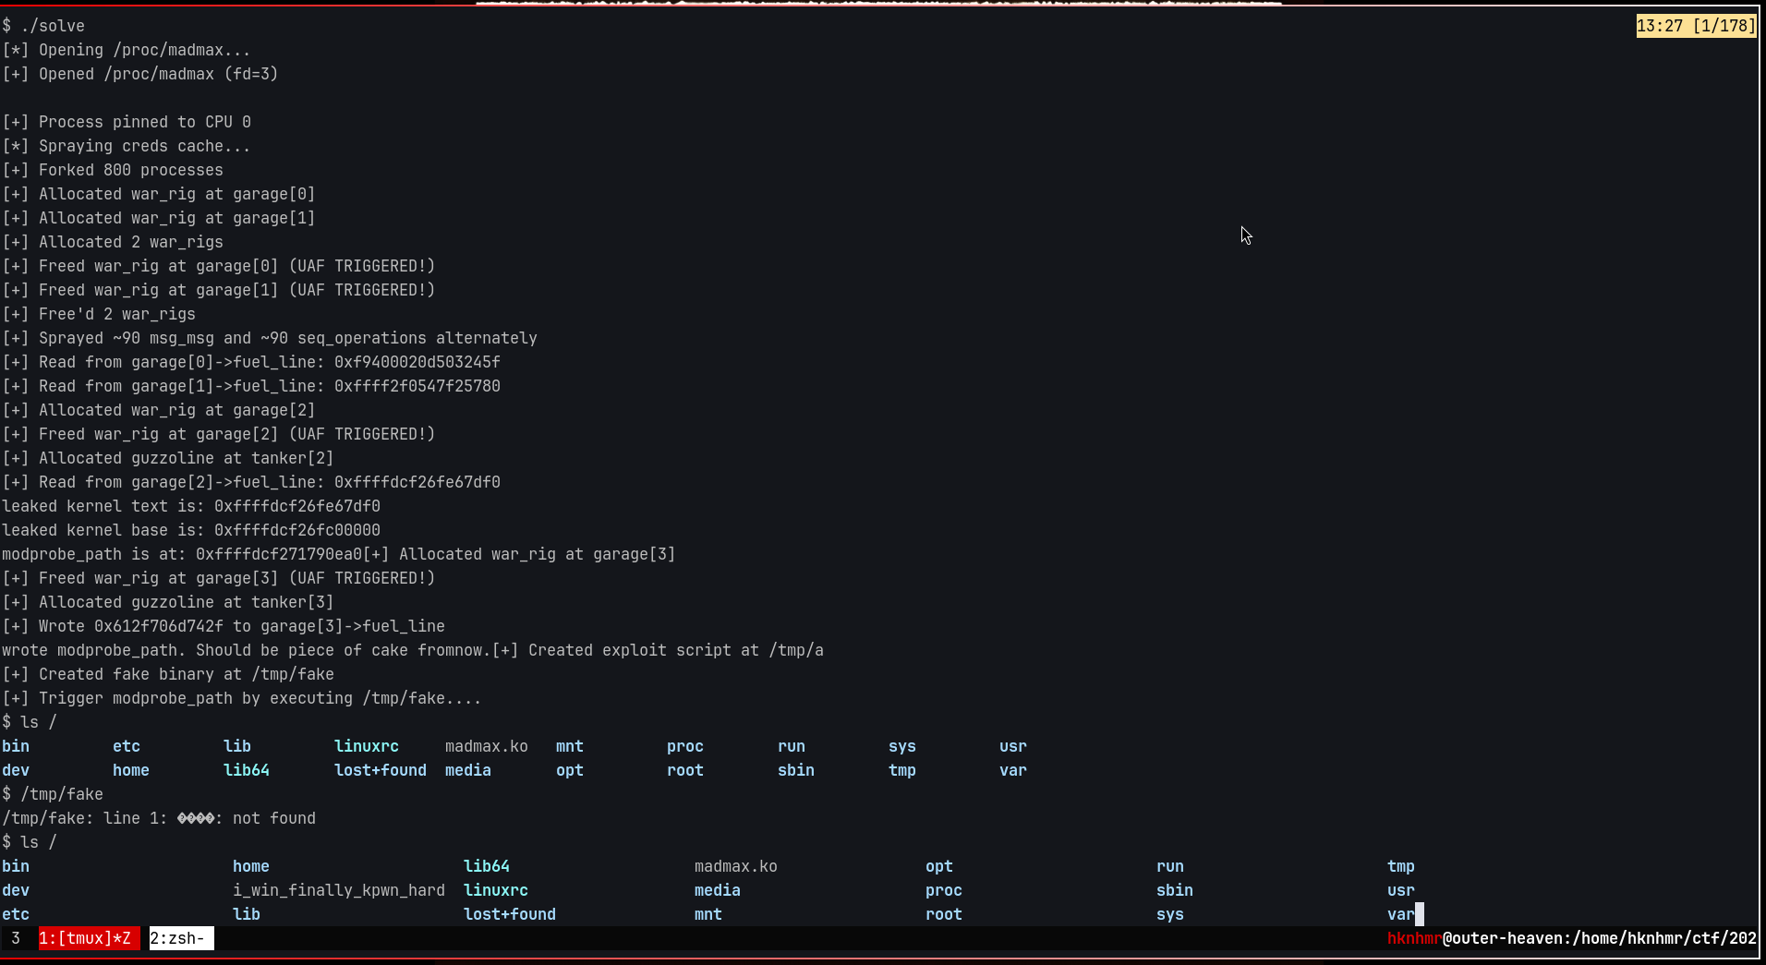Switch to tmux window 2:zsh-
Image resolution: width=1766 pixels, height=965 pixels.
click(179, 938)
